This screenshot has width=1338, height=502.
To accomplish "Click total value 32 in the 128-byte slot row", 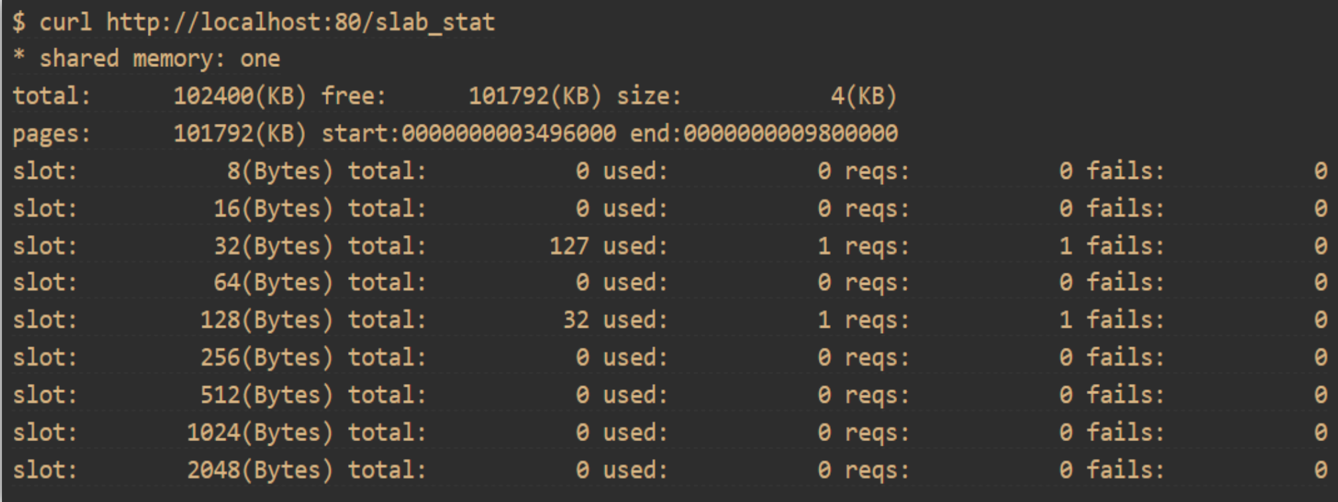I will click(x=576, y=321).
